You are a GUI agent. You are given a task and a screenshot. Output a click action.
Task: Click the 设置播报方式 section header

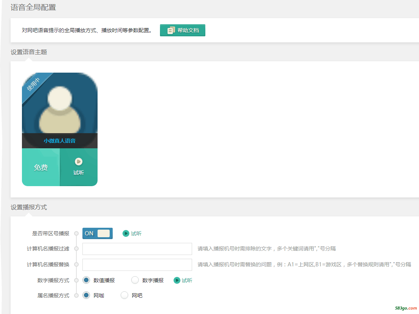(x=29, y=207)
